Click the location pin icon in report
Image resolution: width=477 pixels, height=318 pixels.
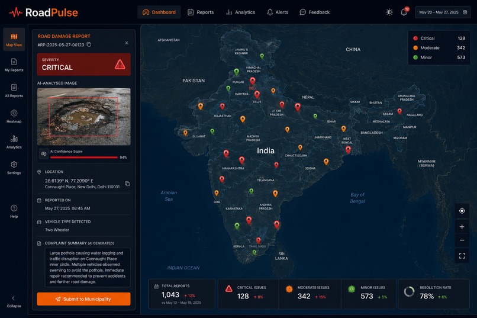[x=39, y=172]
